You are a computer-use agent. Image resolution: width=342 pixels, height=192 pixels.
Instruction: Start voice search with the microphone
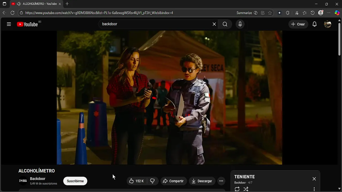(240, 24)
